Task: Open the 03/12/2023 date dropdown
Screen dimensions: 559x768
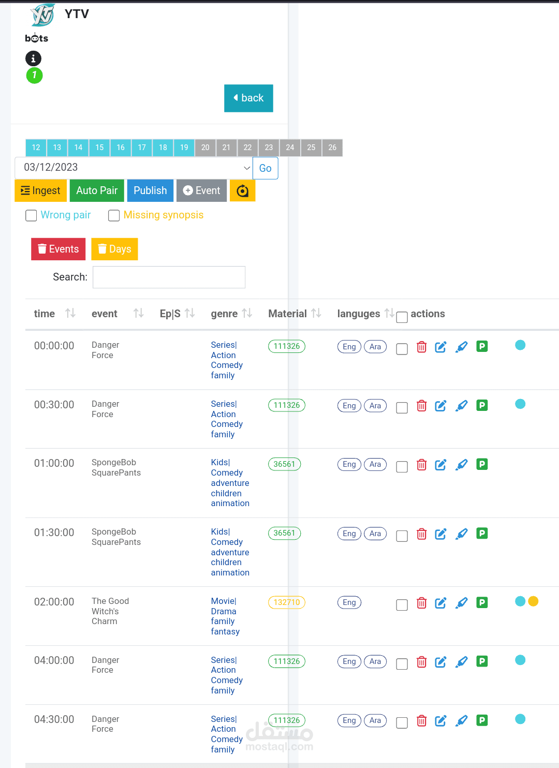Action: tap(134, 168)
